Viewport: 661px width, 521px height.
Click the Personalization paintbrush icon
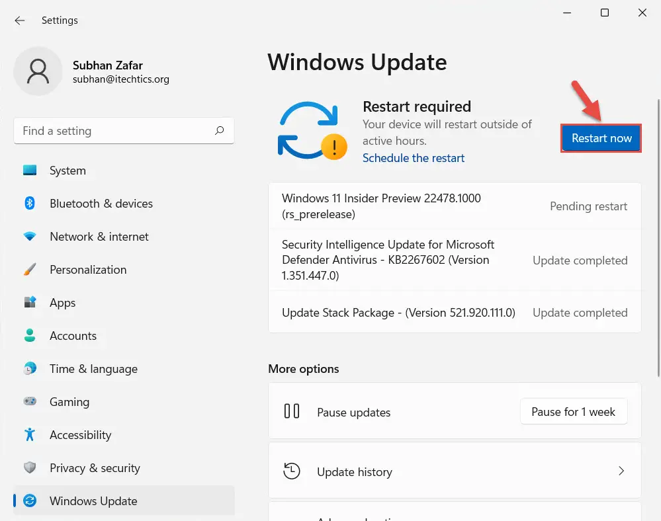[x=30, y=270]
